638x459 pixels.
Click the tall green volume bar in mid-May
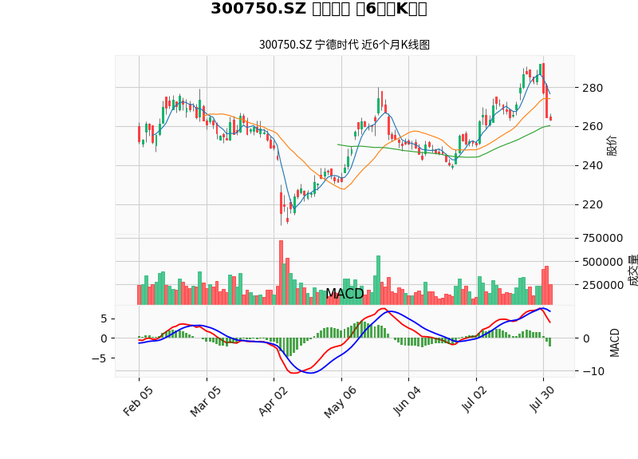click(378, 280)
